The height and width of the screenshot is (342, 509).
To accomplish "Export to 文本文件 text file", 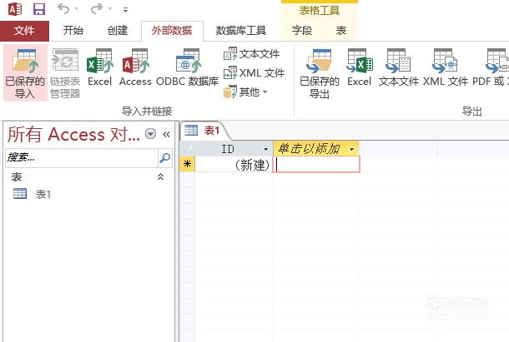I will 399,68.
